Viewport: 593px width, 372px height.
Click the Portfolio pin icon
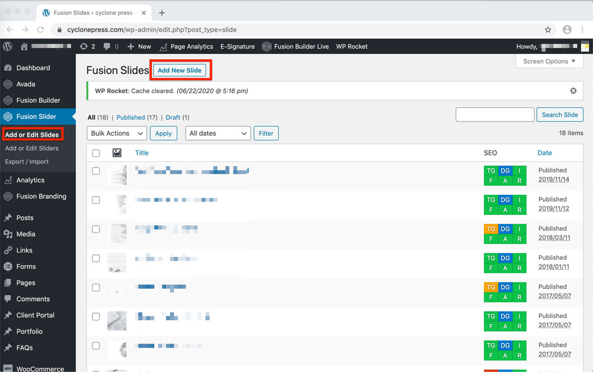[8, 332]
